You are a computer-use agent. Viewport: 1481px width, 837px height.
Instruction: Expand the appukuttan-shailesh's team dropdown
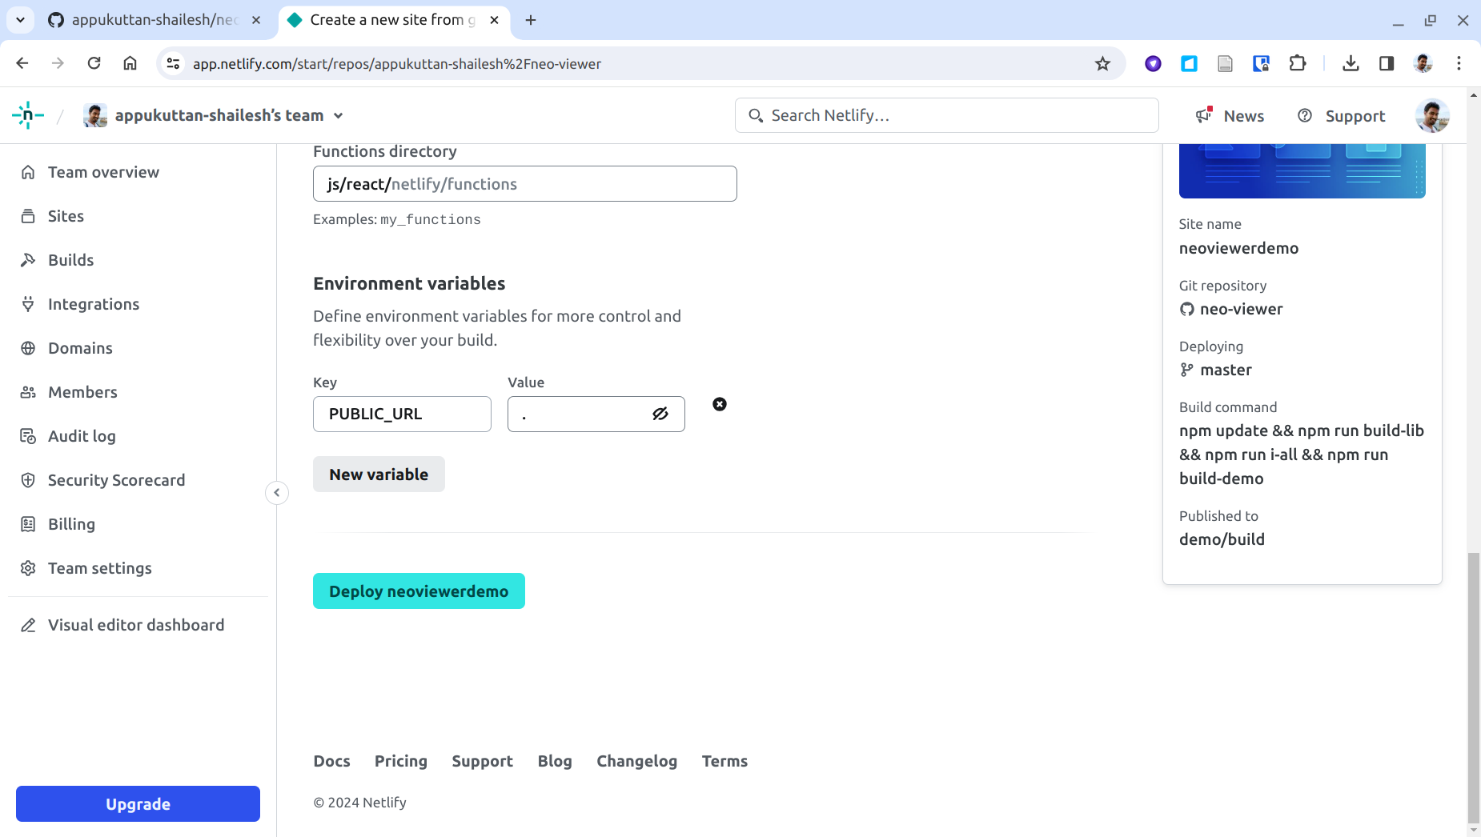[x=339, y=114]
